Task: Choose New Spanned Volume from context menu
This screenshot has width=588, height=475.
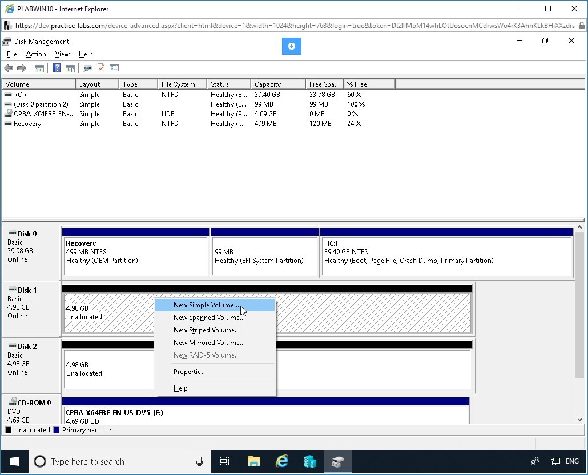Action: pos(215,318)
